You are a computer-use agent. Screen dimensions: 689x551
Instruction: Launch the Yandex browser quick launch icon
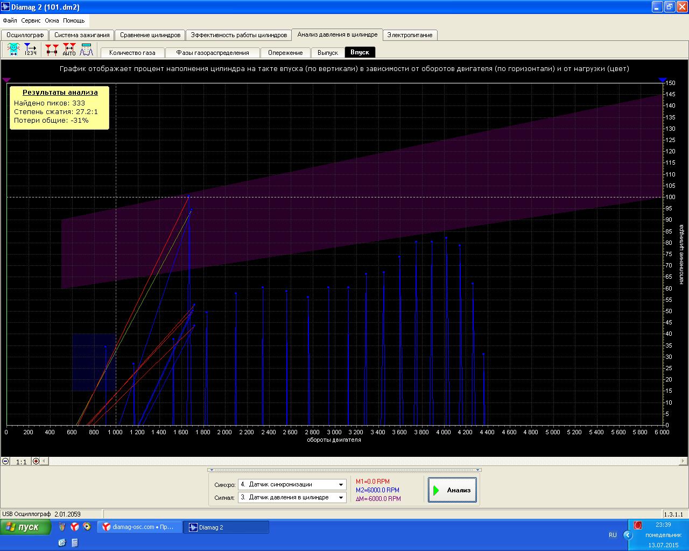click(75, 527)
